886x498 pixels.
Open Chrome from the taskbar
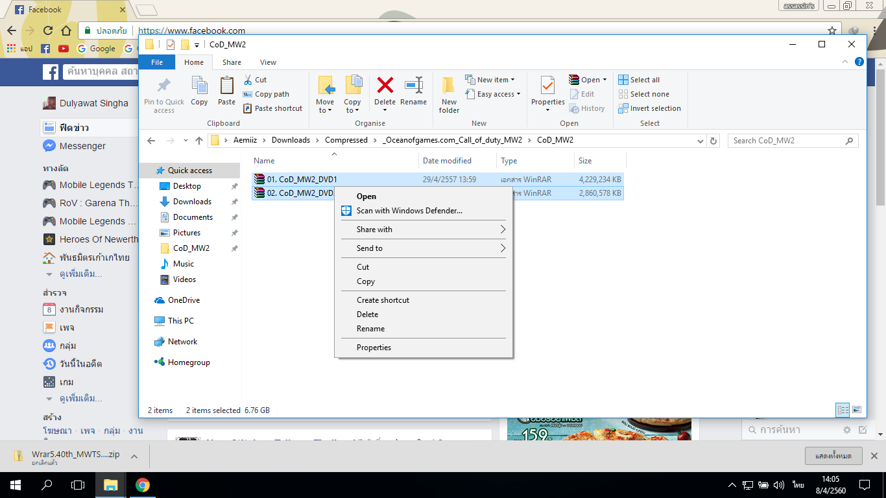[x=143, y=484]
